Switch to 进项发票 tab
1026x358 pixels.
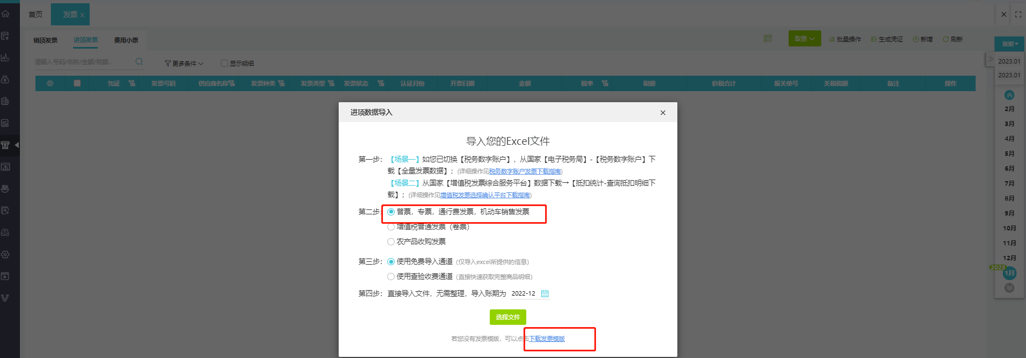(86, 40)
